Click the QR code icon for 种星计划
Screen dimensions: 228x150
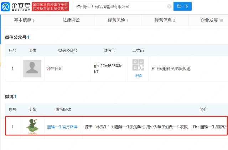[138, 65]
